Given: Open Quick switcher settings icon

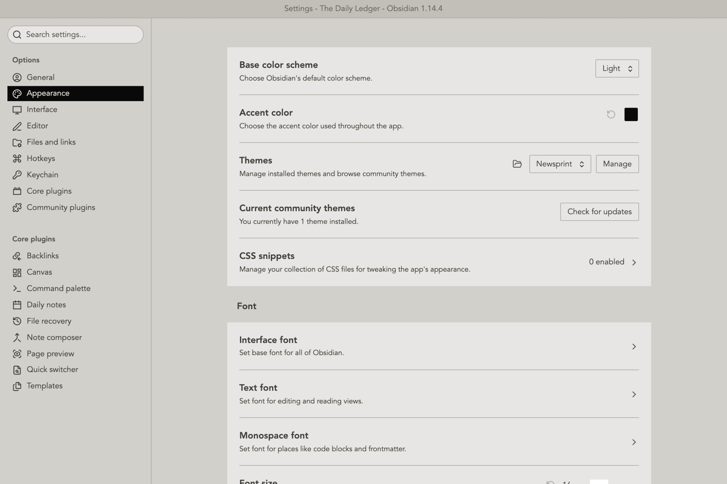Looking at the screenshot, I should point(17,370).
